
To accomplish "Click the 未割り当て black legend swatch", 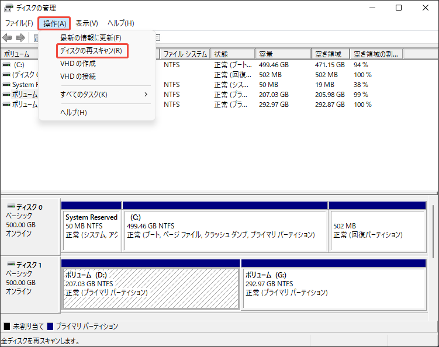I will (7, 327).
